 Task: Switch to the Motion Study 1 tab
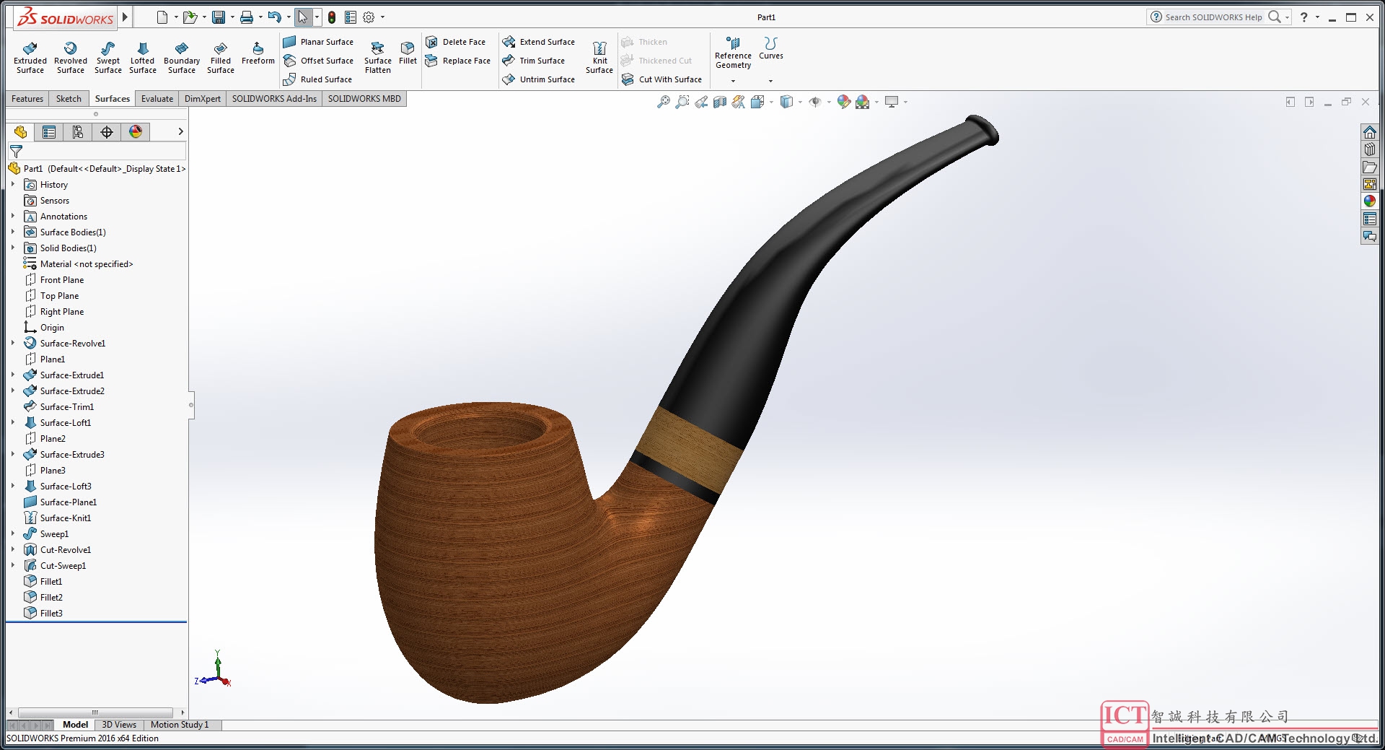click(x=180, y=725)
